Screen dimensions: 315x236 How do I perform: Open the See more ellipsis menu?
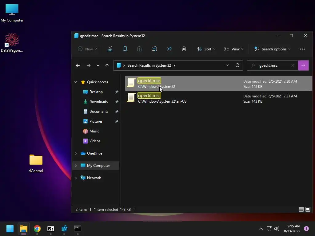pos(302,49)
